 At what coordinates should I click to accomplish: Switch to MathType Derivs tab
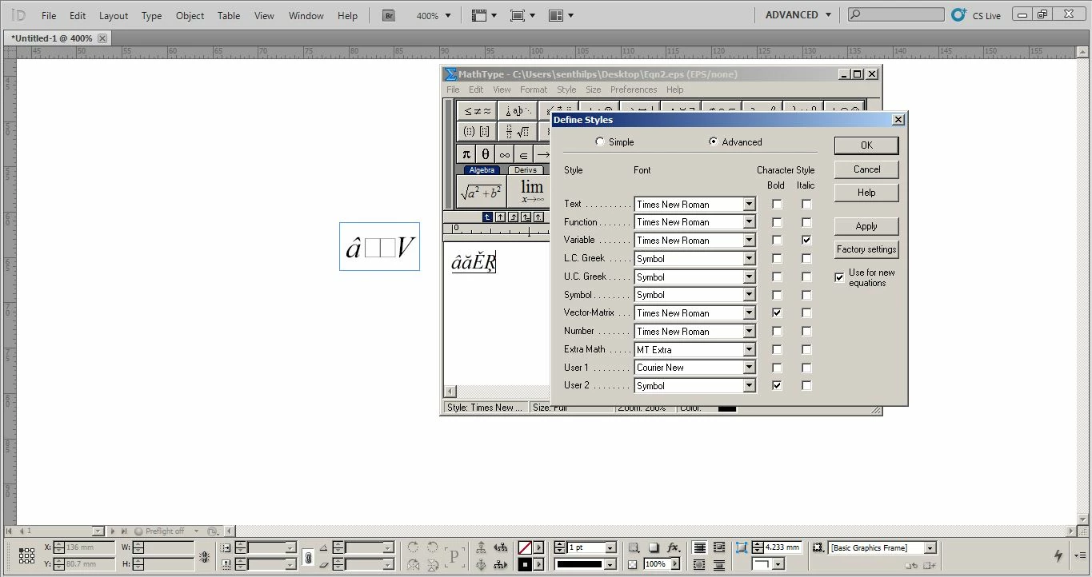click(526, 170)
